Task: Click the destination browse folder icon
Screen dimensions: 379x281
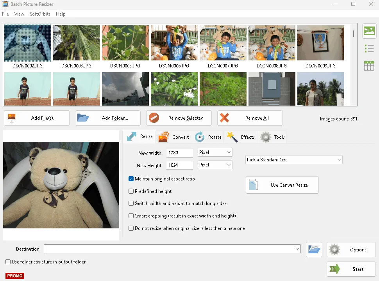Action: [314, 249]
